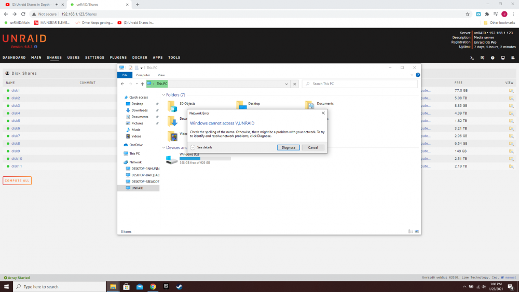Screen dimensions: 519x292
Task: Open recent locations dropdown arrow in Explorer
Action: pos(136,84)
